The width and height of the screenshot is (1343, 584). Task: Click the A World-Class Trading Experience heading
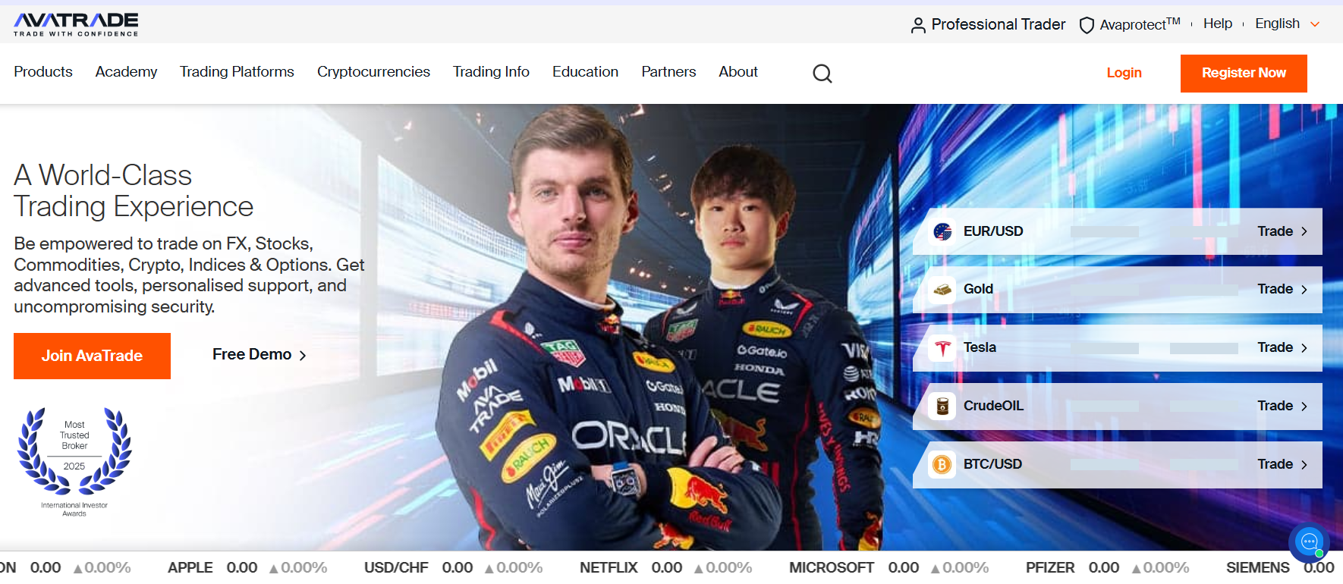pyautogui.click(x=134, y=190)
